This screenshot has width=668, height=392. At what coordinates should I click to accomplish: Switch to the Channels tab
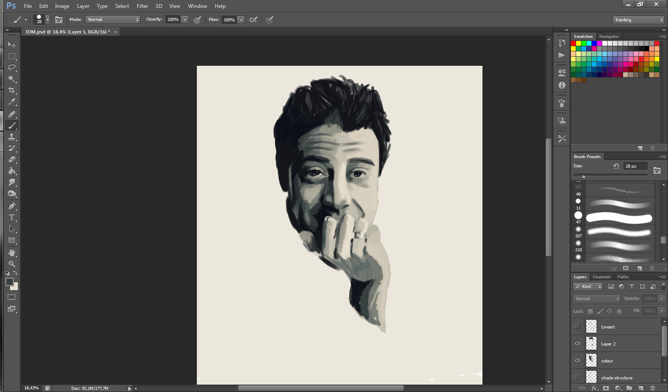[601, 277]
